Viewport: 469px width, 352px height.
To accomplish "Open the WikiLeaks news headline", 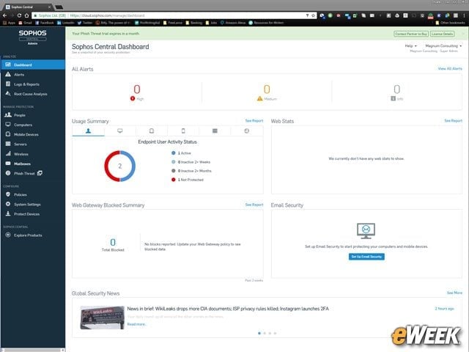I will 228,309.
